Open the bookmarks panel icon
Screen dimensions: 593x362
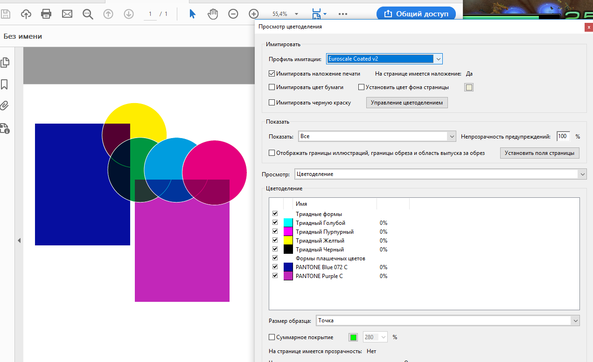click(x=5, y=84)
